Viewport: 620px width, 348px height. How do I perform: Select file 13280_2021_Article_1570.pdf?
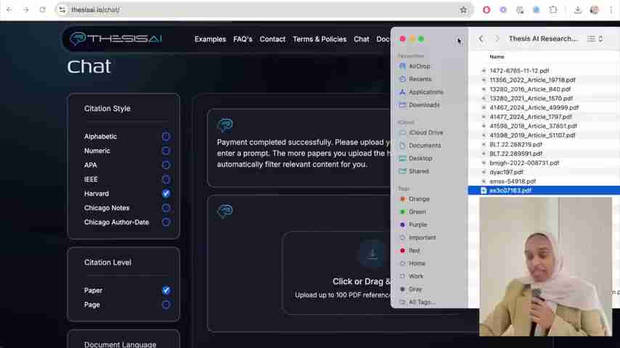point(531,99)
